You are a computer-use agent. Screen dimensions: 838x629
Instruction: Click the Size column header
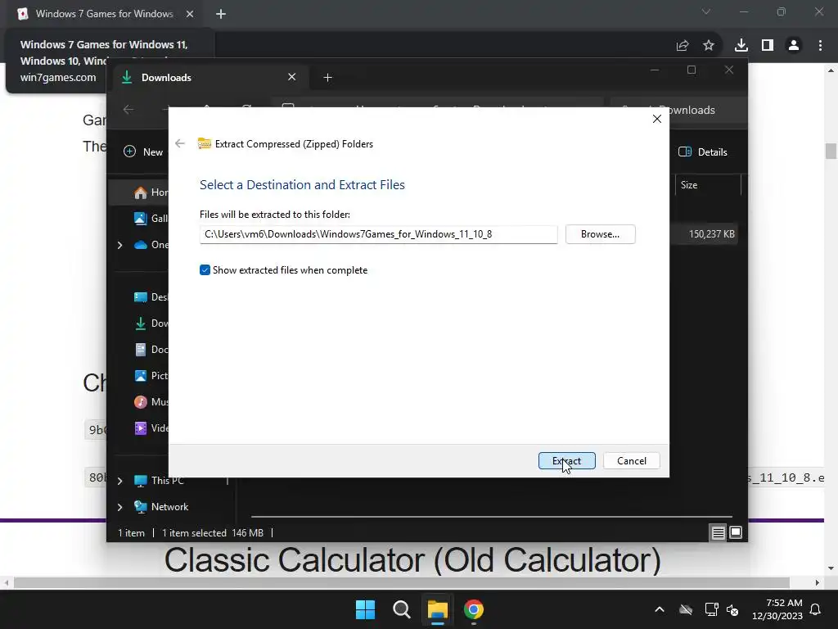[x=708, y=185]
